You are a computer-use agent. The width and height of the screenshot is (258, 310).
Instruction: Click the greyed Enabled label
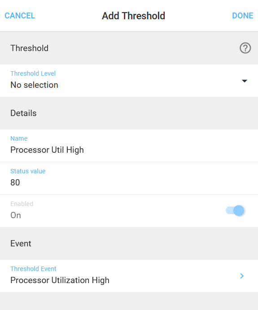coord(22,204)
